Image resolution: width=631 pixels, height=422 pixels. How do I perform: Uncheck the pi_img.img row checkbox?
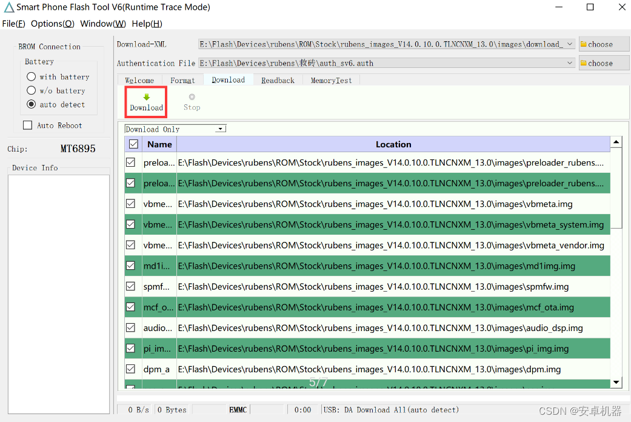coord(130,348)
